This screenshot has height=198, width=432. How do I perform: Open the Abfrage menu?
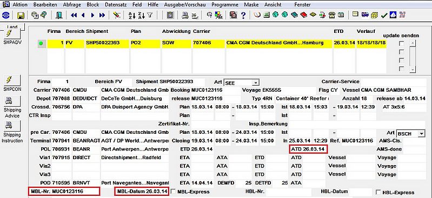tap(72, 5)
